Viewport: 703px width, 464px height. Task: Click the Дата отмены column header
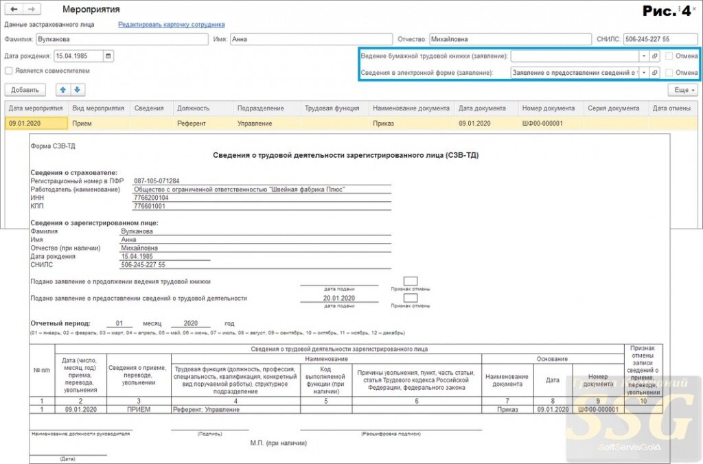[673, 108]
